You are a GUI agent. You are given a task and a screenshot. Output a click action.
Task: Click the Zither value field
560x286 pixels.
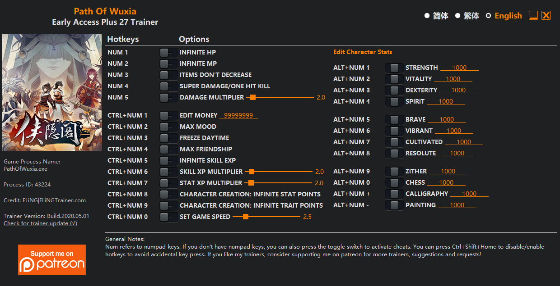click(x=448, y=171)
